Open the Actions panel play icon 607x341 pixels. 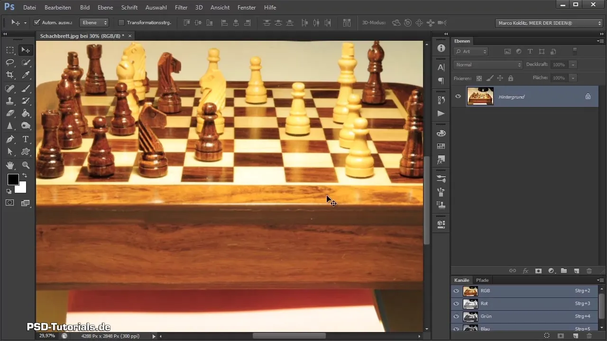click(441, 114)
